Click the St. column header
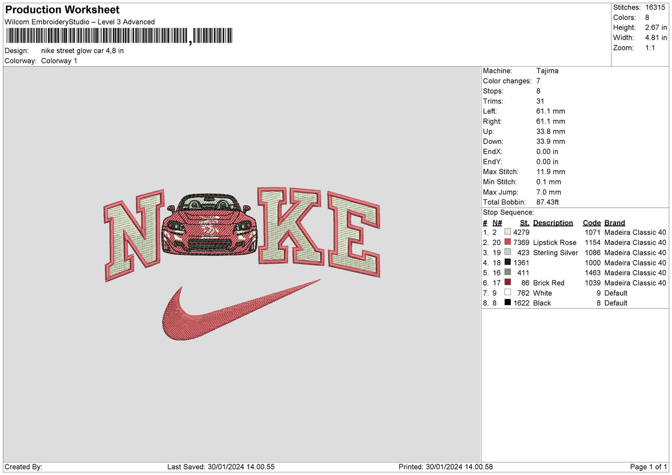 pos(524,223)
